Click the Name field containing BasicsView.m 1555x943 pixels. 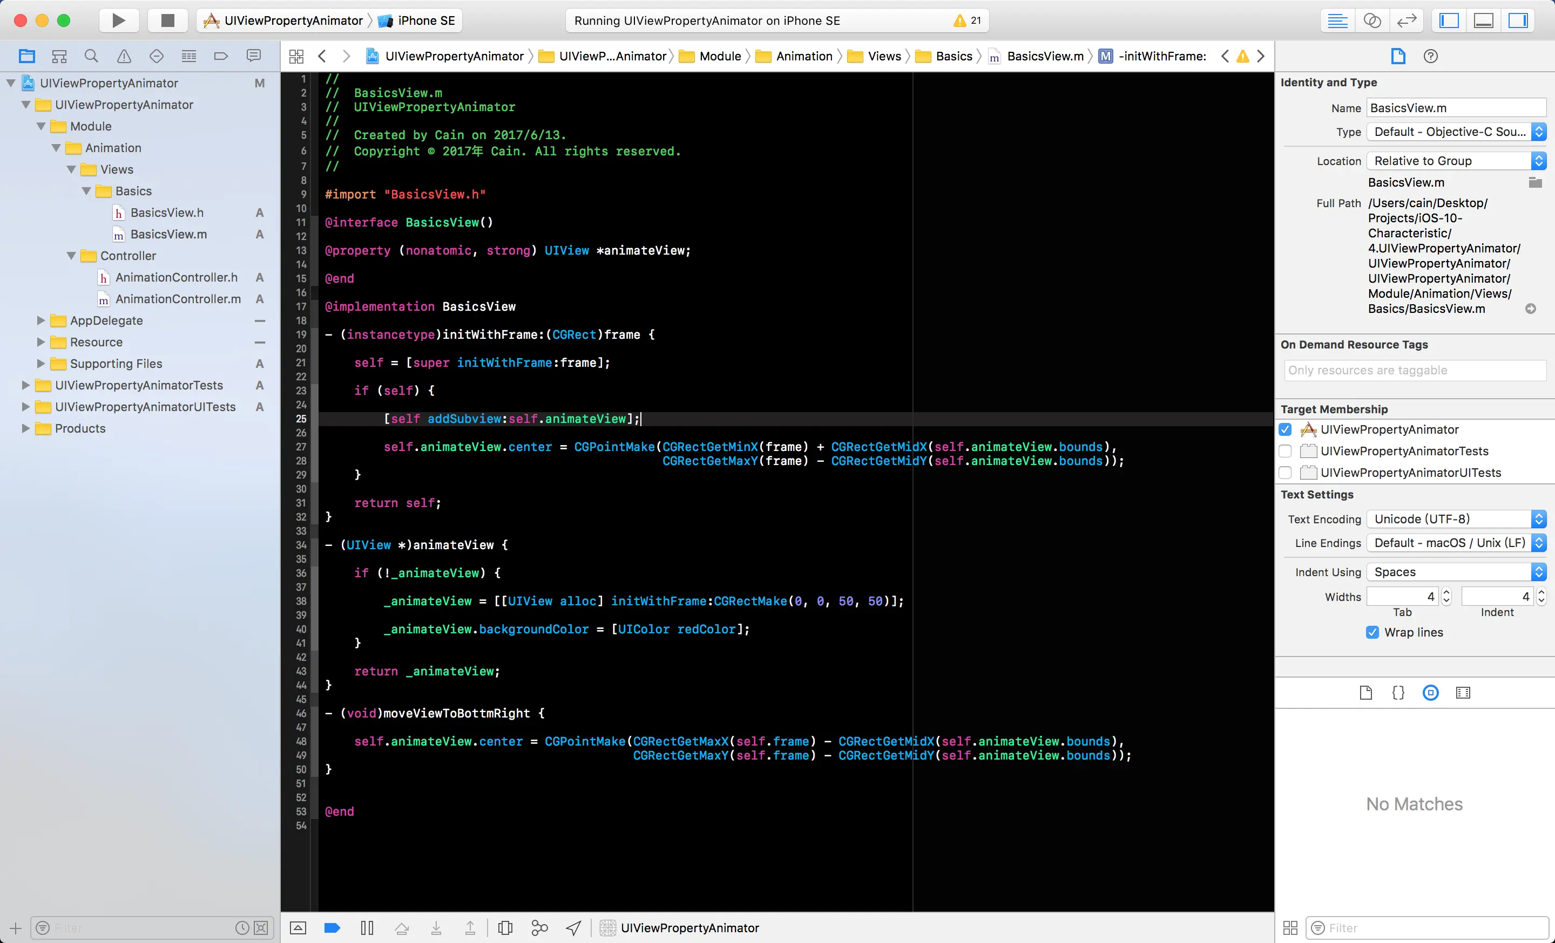pos(1455,108)
